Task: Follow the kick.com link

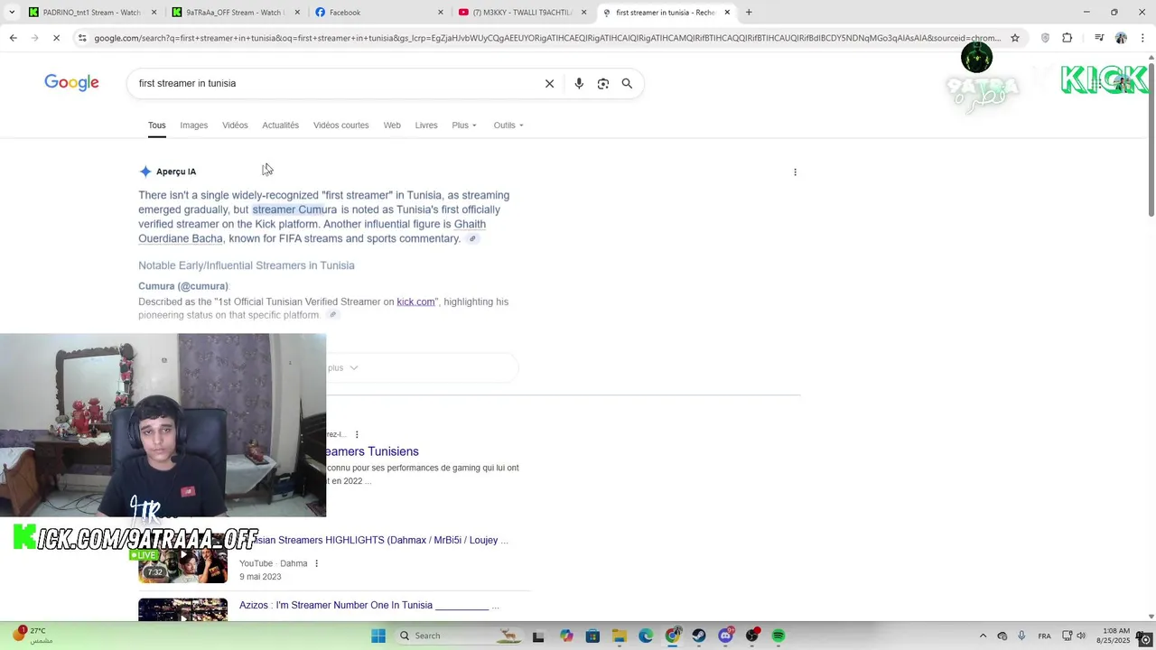Action: coord(415,302)
